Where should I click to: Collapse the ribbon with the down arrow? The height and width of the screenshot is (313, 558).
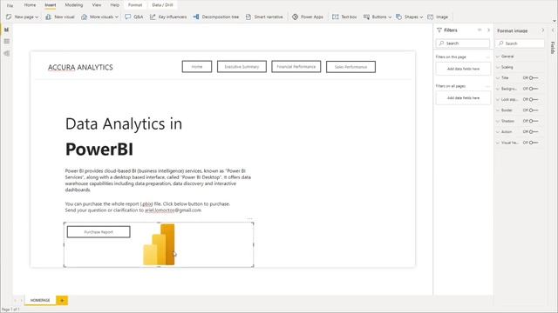[x=554, y=21]
